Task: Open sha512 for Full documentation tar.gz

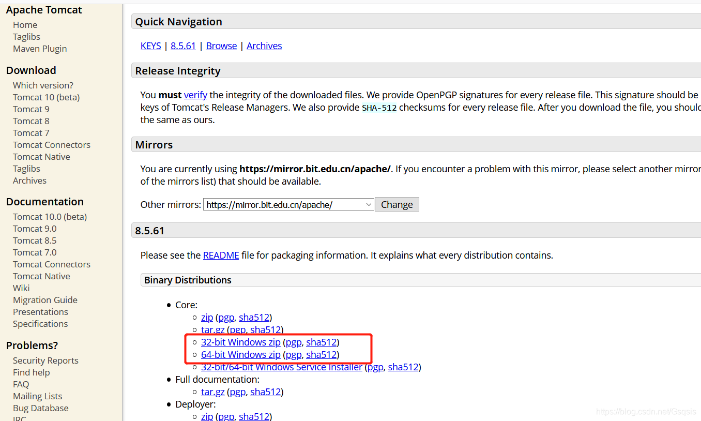Action: pos(266,392)
